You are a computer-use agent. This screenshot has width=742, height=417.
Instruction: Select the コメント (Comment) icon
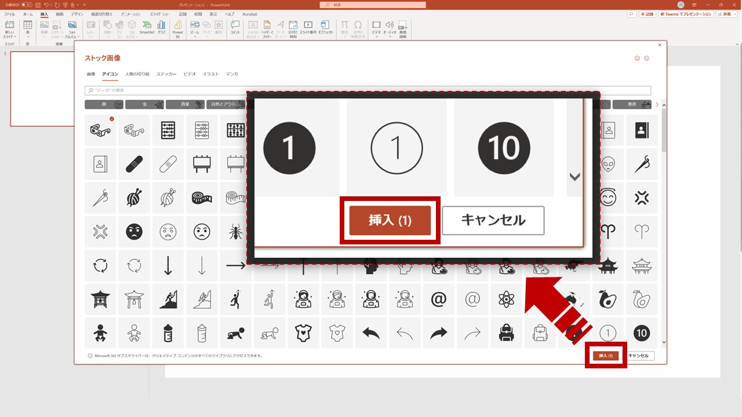[234, 27]
